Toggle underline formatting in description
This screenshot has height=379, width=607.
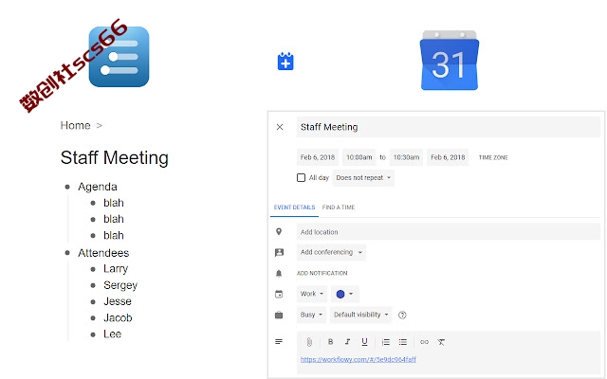tap(364, 342)
